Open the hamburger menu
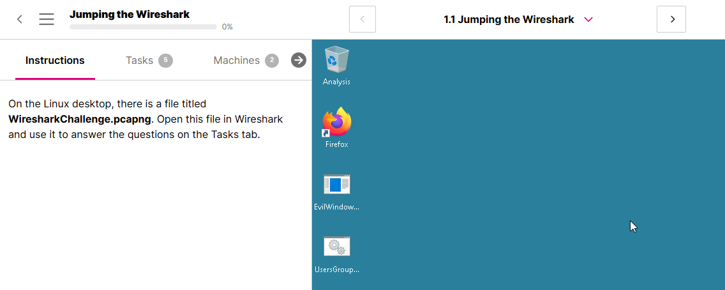Image resolution: width=725 pixels, height=290 pixels. tap(47, 19)
